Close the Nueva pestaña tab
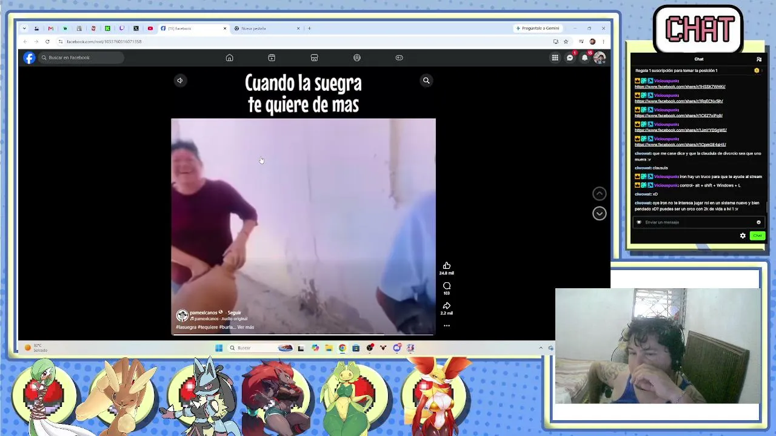 tap(298, 28)
